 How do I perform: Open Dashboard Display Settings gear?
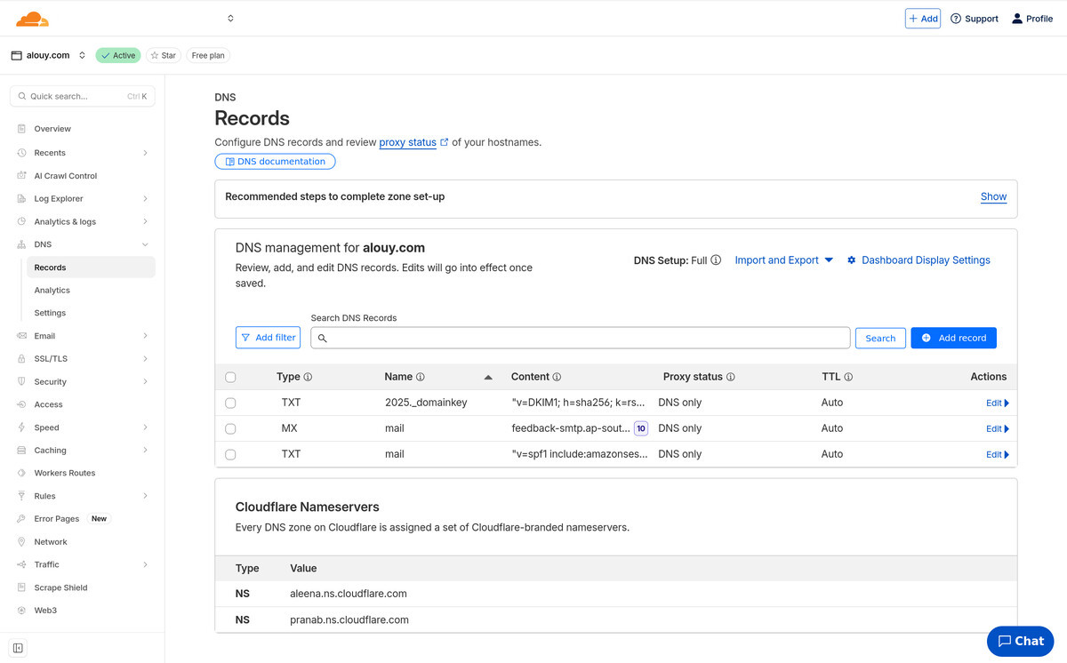coord(852,260)
